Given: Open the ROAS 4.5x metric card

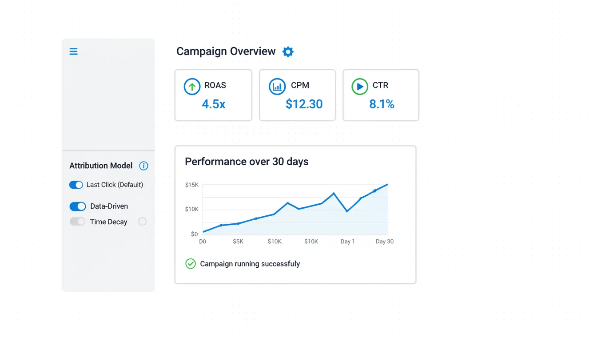Looking at the screenshot, I should tap(213, 95).
